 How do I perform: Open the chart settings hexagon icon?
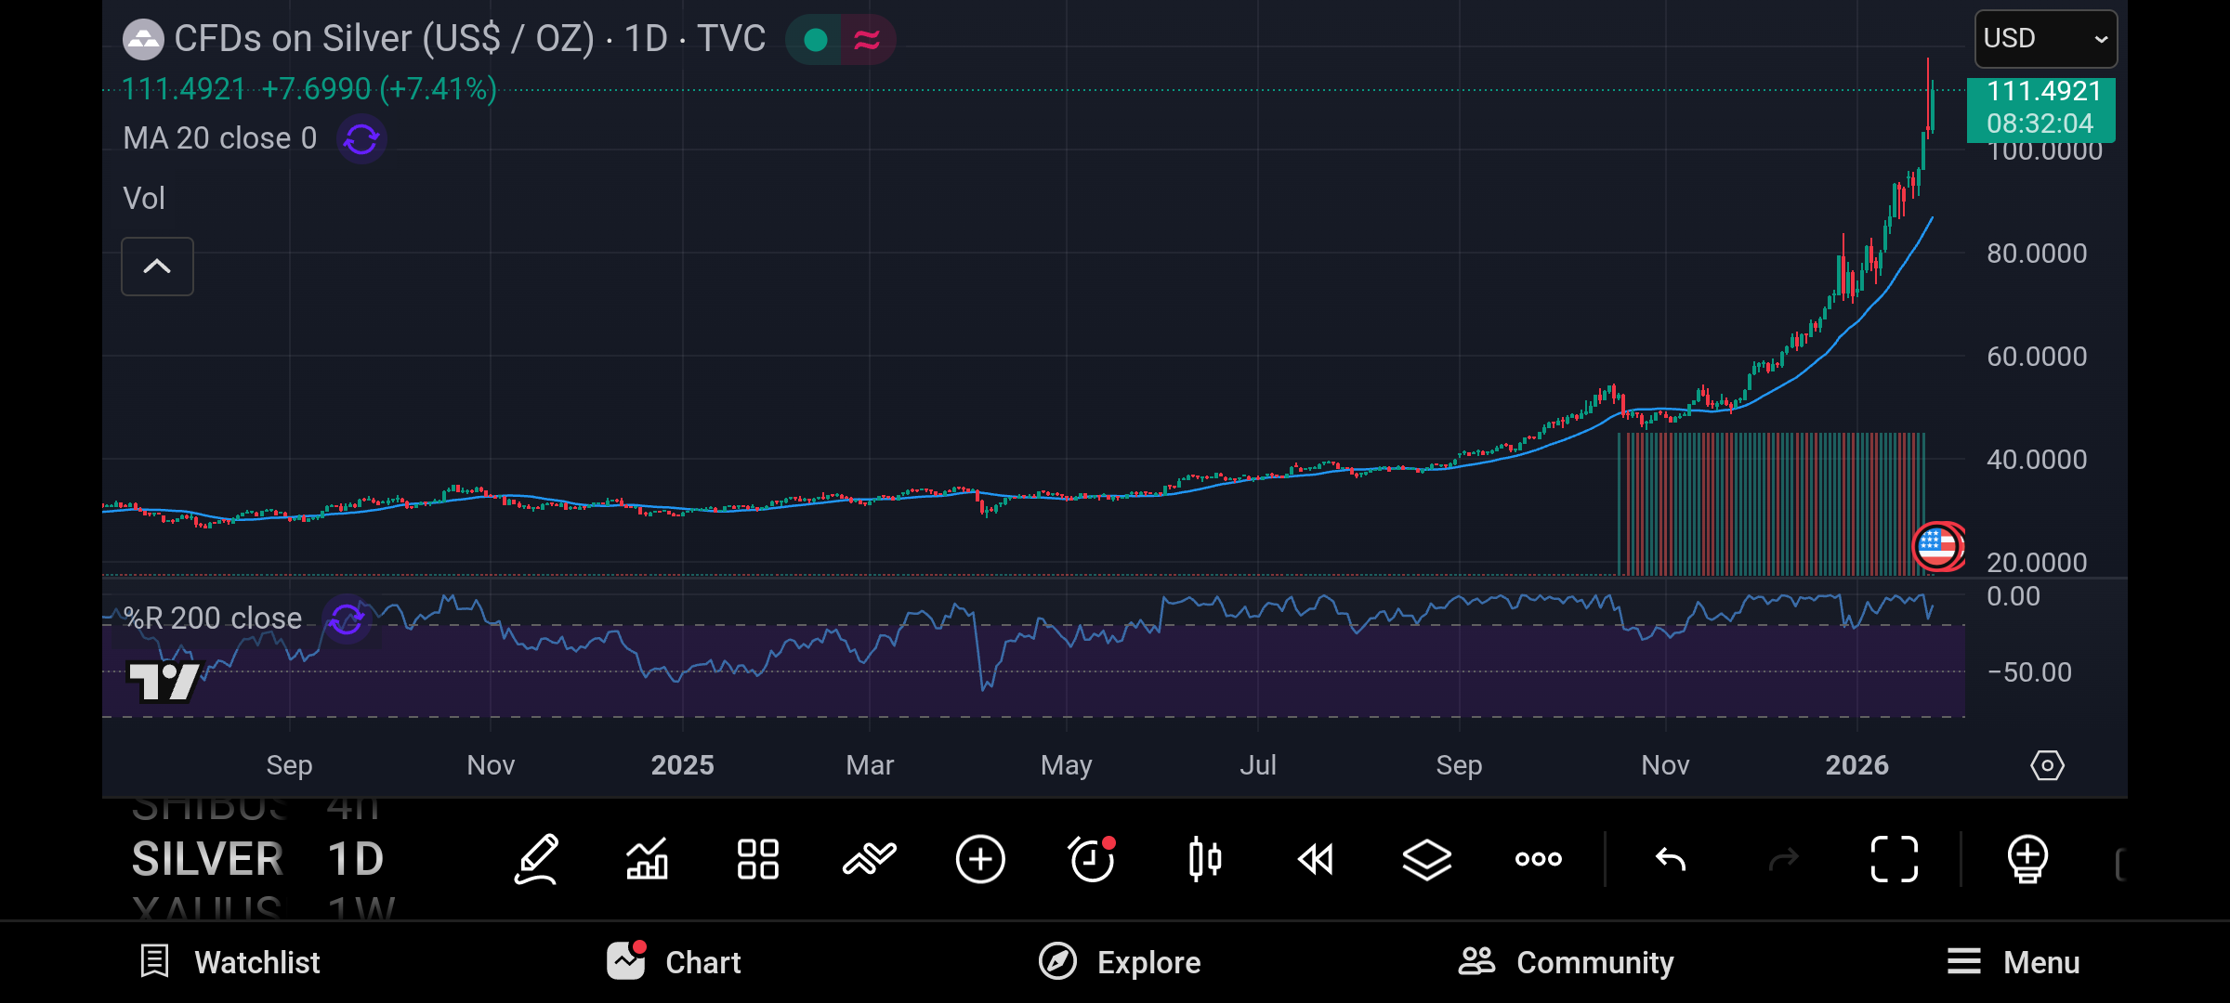pos(2047,765)
